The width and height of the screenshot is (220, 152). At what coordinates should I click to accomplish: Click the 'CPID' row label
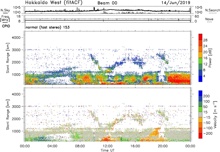coord(6,26)
